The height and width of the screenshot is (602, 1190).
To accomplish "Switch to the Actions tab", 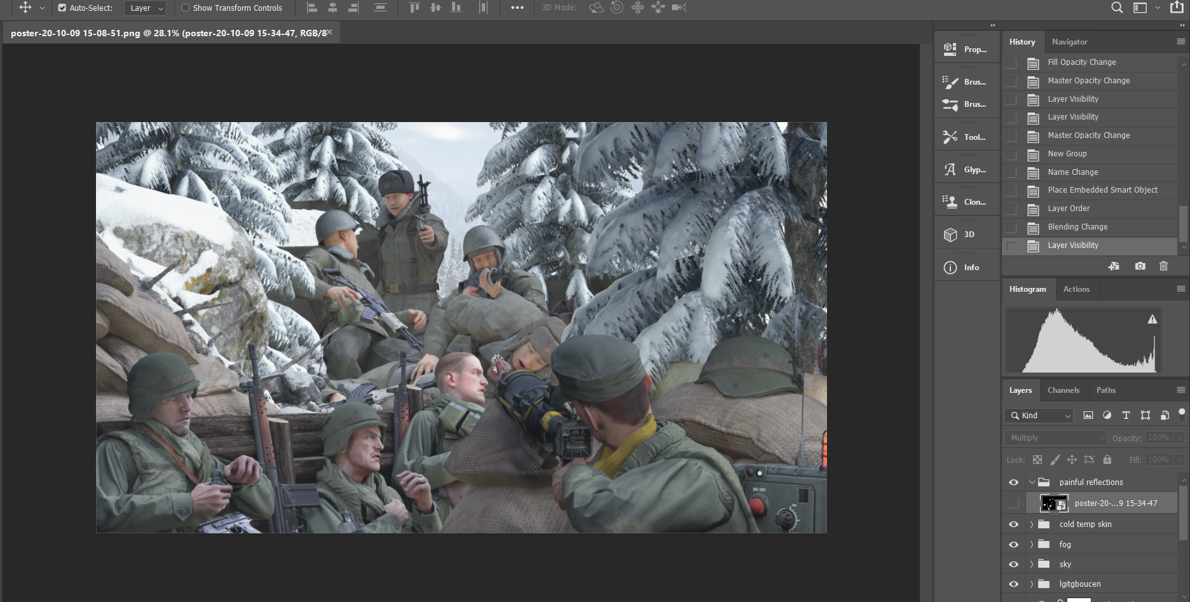I will click(1076, 289).
